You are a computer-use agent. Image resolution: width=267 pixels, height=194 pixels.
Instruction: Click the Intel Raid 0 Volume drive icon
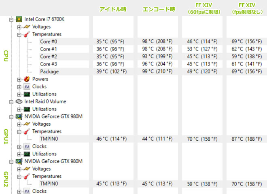pos(19,101)
